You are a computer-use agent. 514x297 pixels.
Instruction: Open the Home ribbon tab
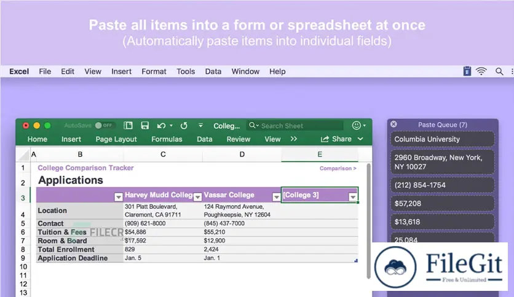(x=38, y=139)
